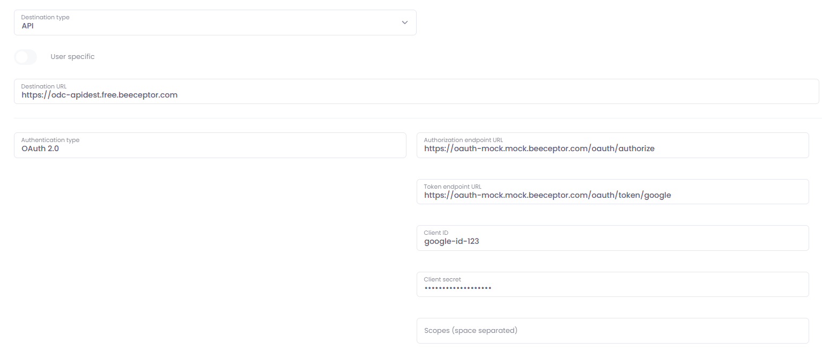Click the 'API' value in Destination type

click(x=27, y=26)
